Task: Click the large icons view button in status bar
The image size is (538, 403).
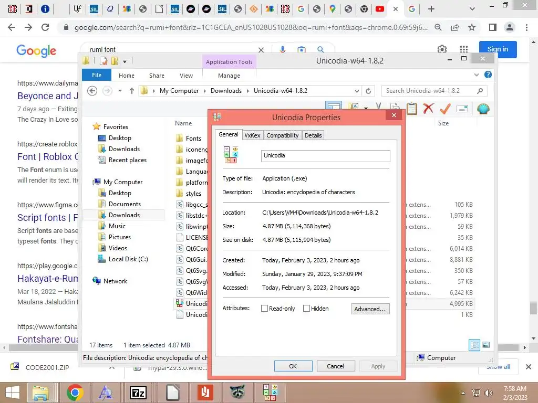Action: 486,345
